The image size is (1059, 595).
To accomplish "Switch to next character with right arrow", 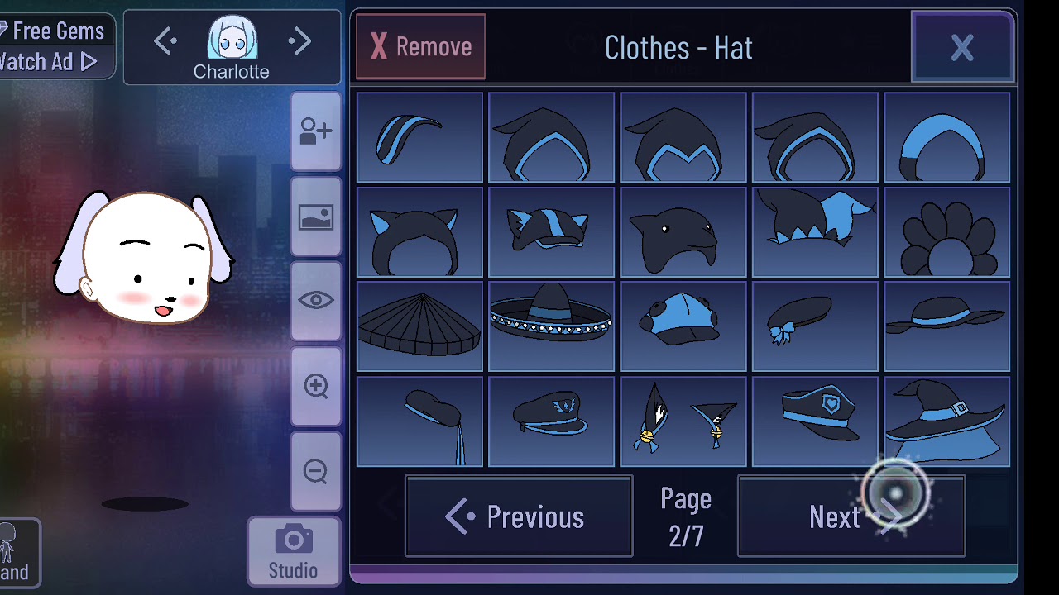I will [x=299, y=41].
